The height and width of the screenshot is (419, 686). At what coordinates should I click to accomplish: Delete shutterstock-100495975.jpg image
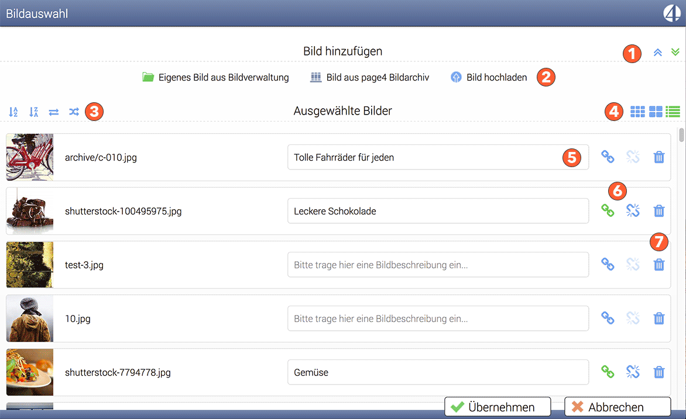click(x=659, y=210)
